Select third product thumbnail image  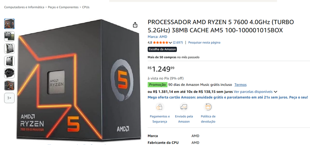(x=9, y=48)
